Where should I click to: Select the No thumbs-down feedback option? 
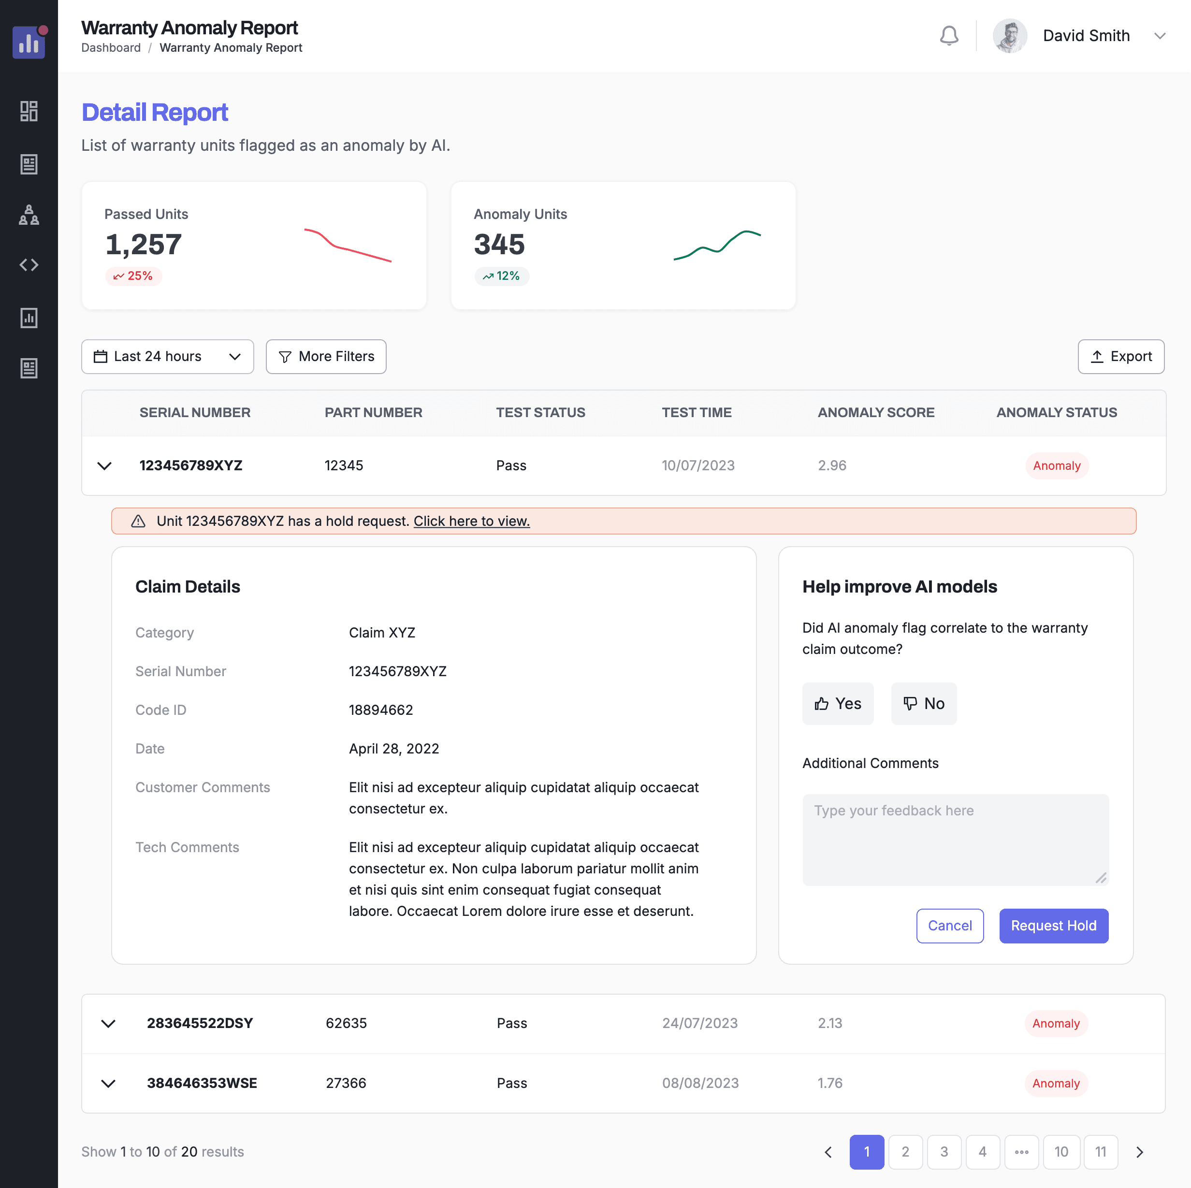click(923, 703)
